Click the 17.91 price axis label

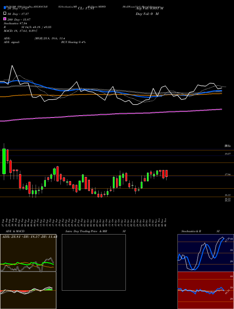coord(228,175)
